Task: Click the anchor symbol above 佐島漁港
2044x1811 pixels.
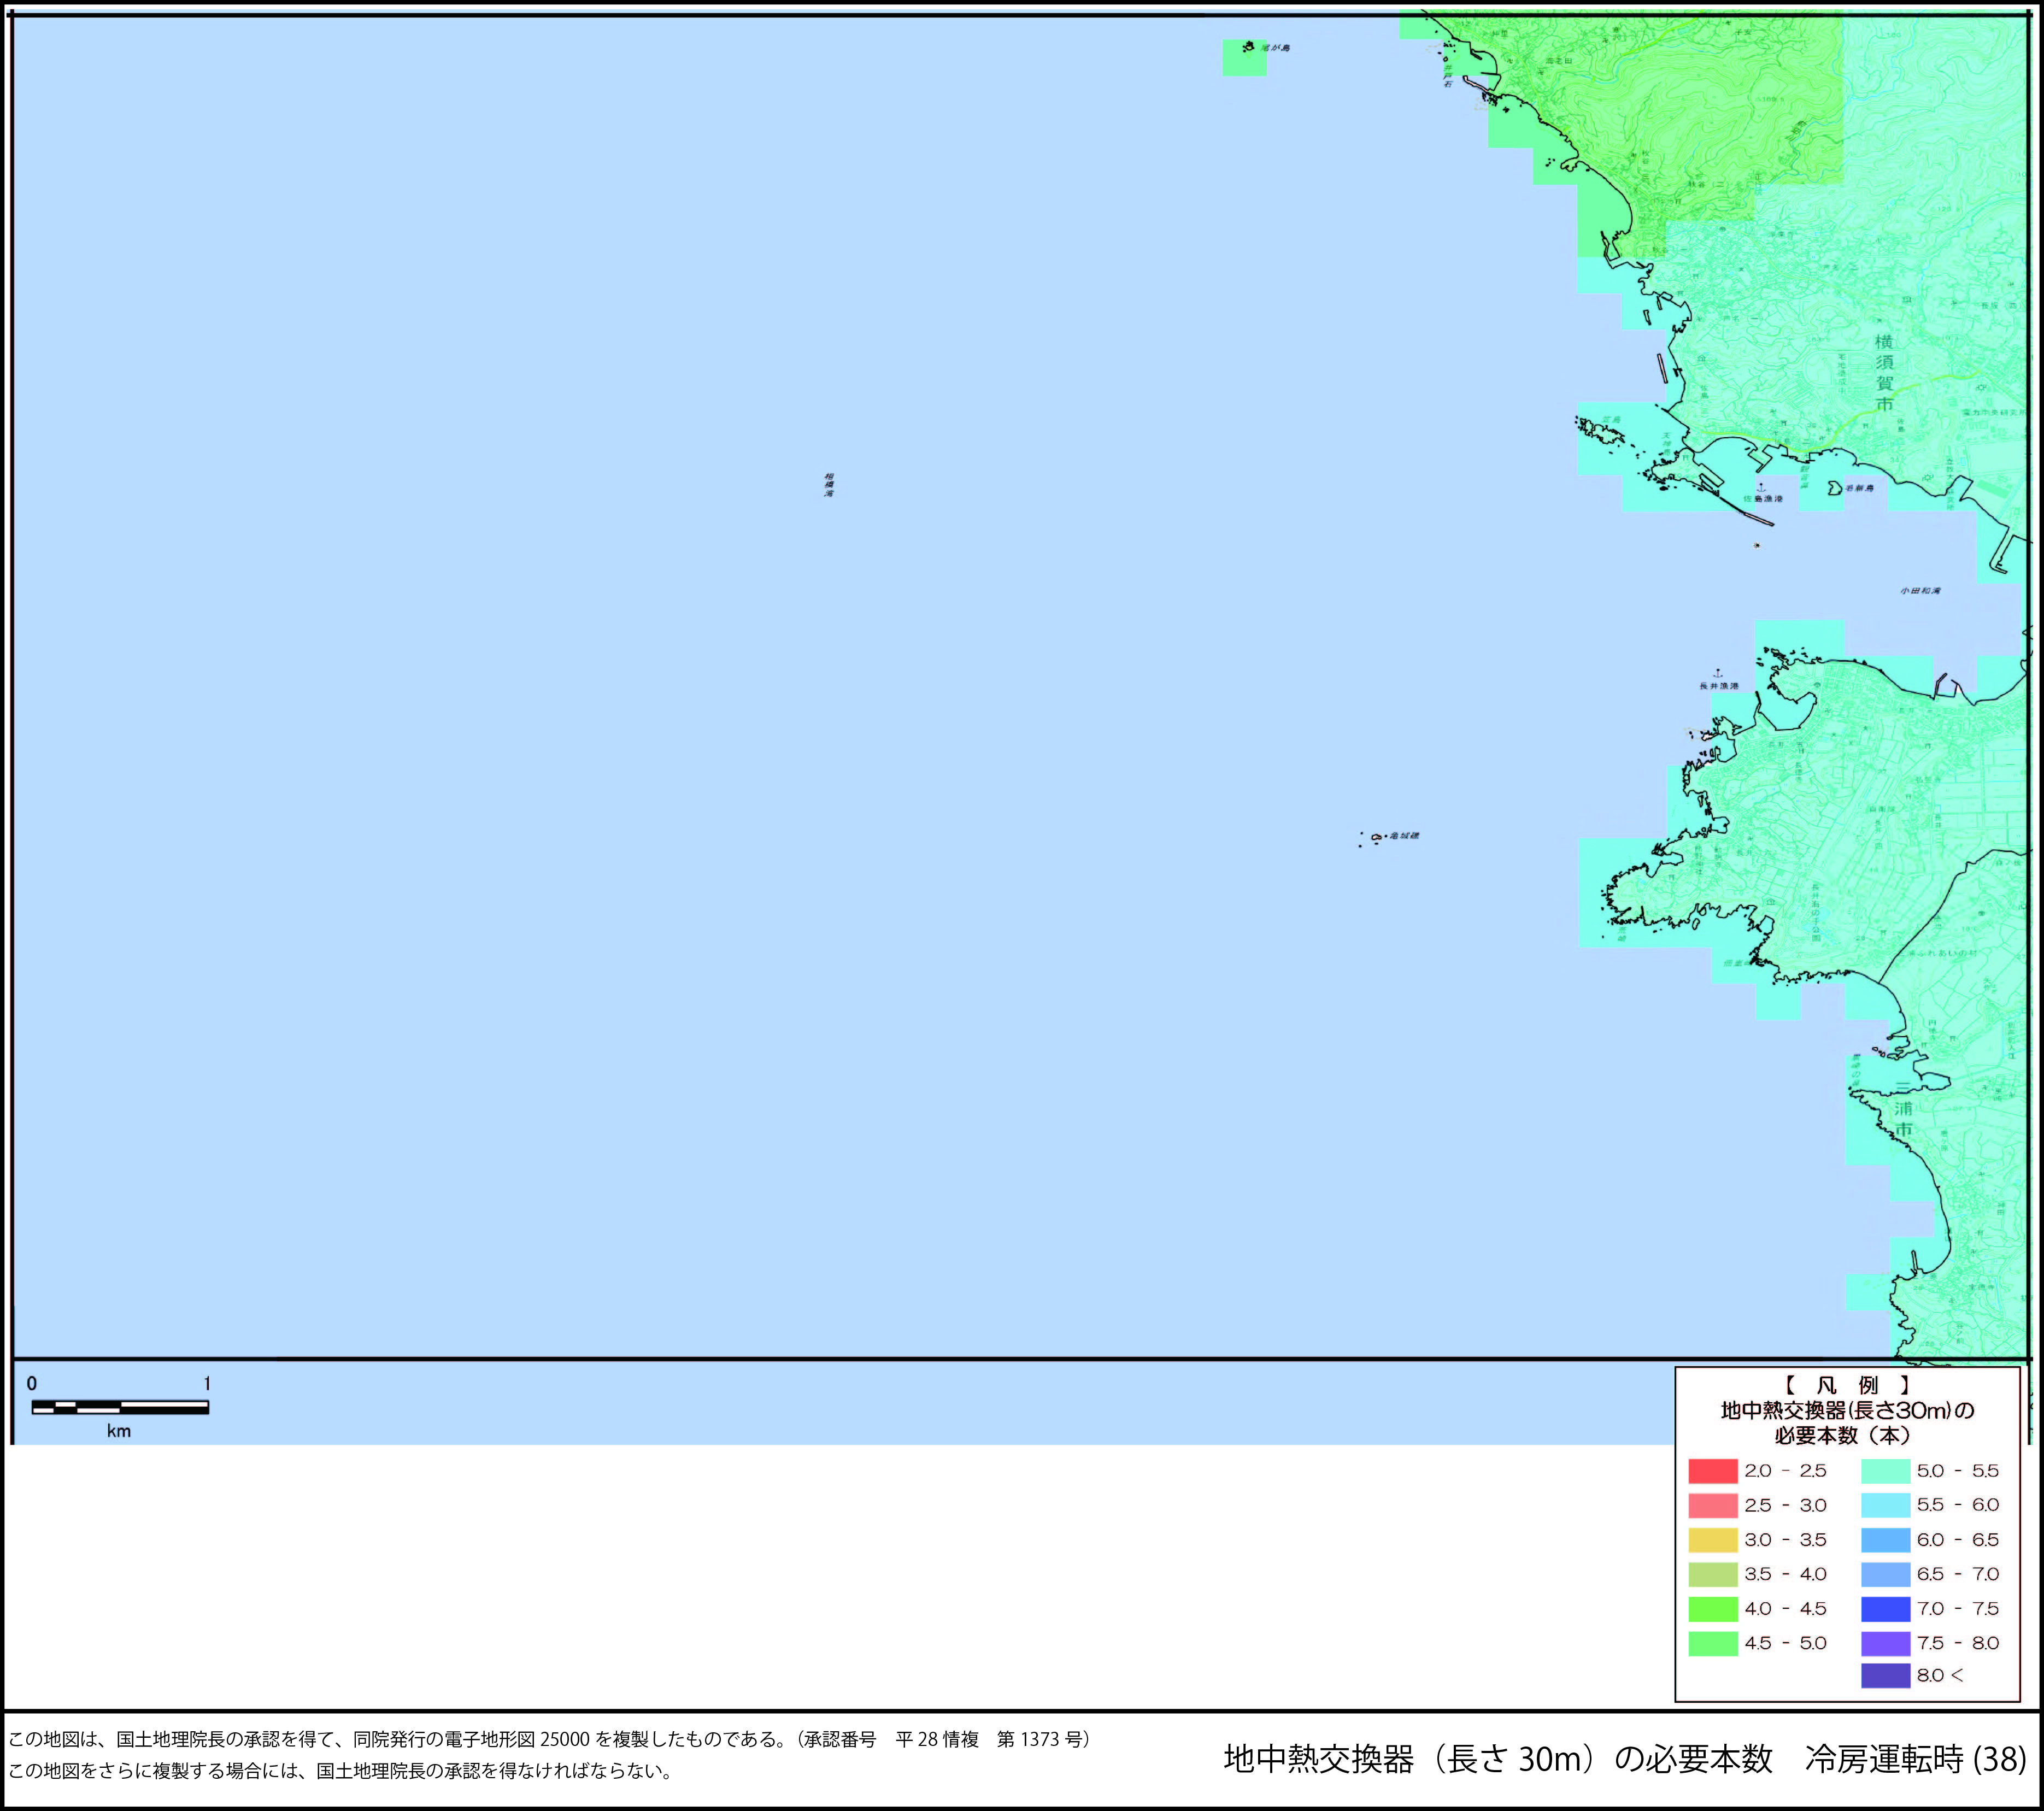Action: point(1761,488)
